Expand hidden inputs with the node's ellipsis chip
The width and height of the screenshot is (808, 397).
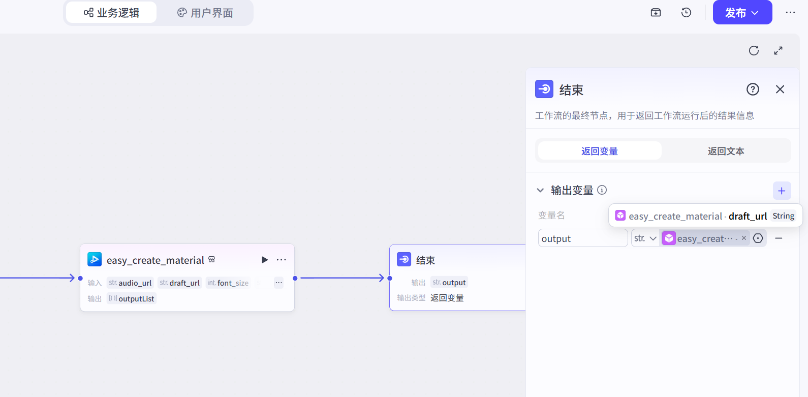pos(278,283)
